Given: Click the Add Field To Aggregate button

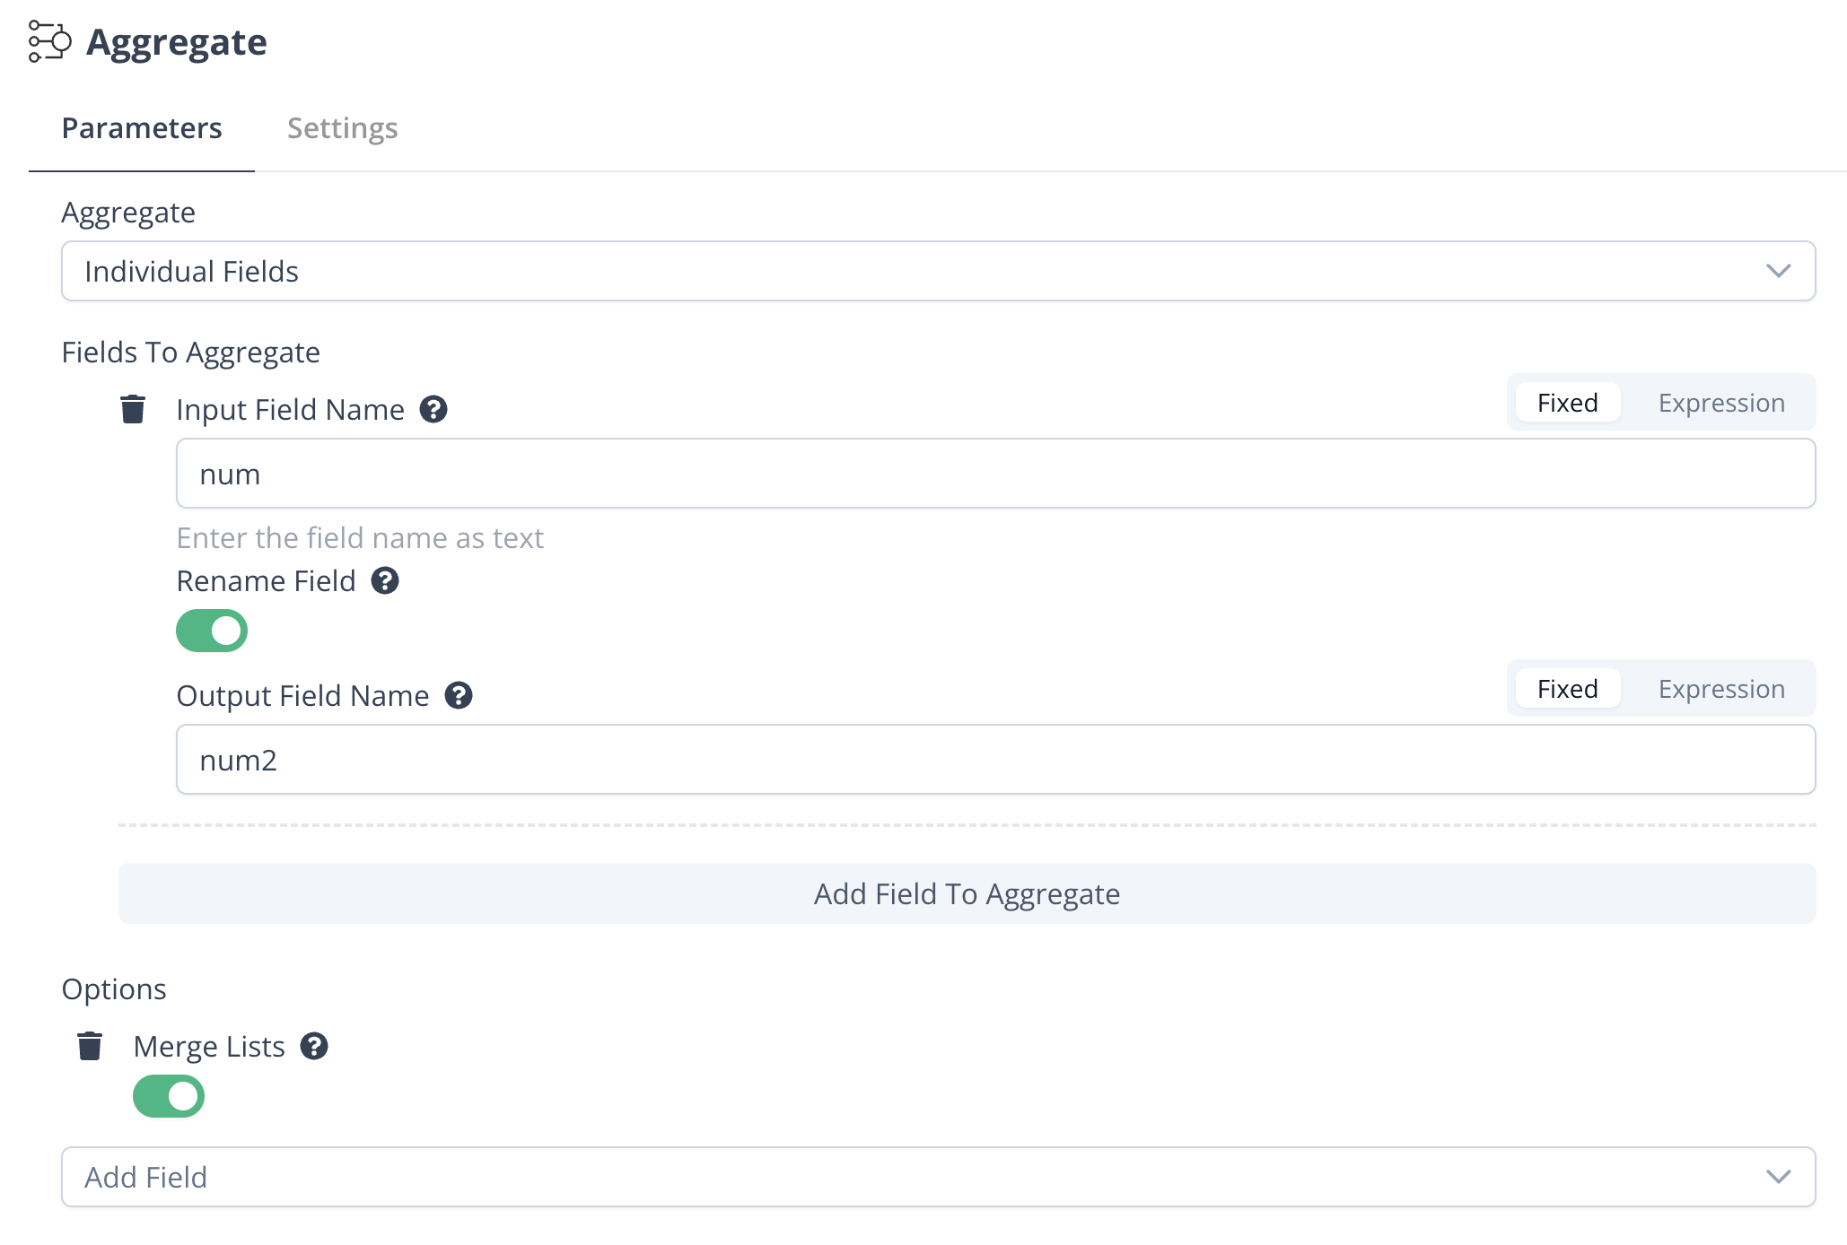Looking at the screenshot, I should click(967, 893).
